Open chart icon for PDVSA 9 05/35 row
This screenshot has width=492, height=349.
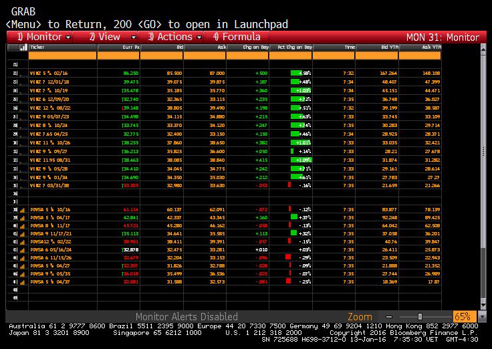coord(22,274)
